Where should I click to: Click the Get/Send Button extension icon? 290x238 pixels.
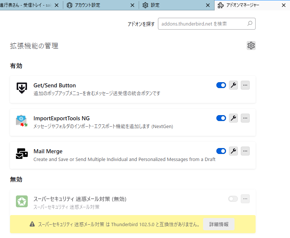(x=22, y=88)
